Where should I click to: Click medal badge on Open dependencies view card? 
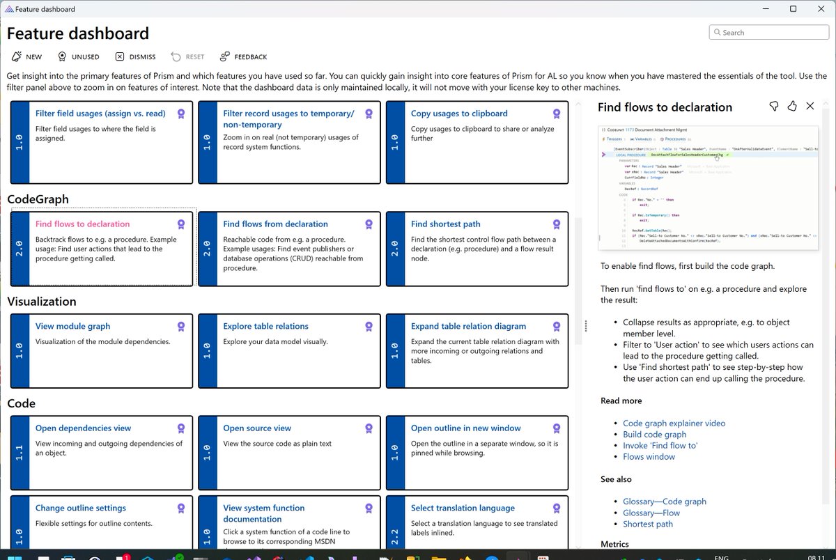[x=181, y=428]
